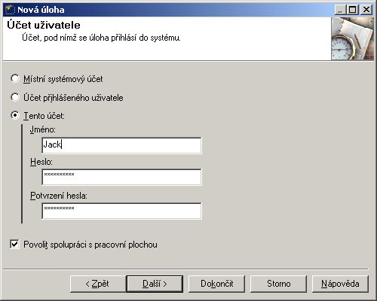The image size is (377, 301).
Task: Focus the Heslo password field
Action: (121, 177)
